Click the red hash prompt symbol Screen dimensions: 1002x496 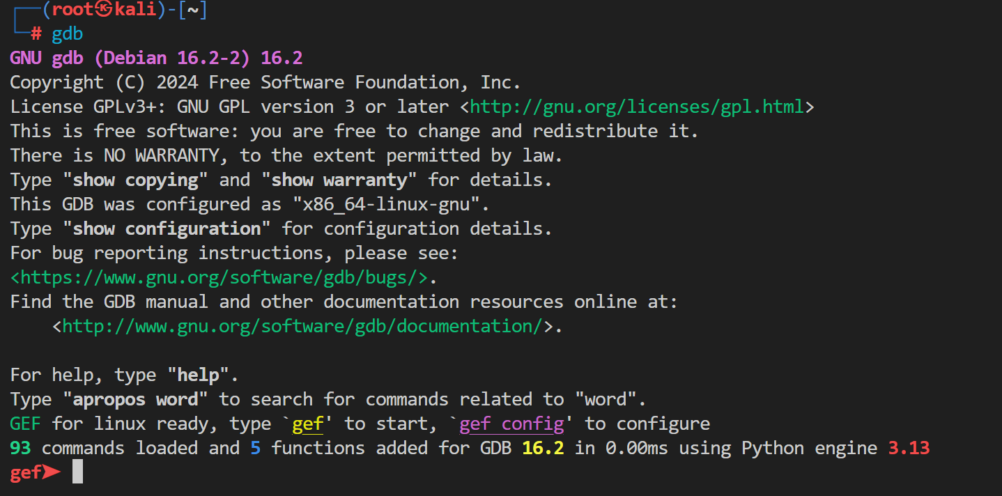coord(36,33)
